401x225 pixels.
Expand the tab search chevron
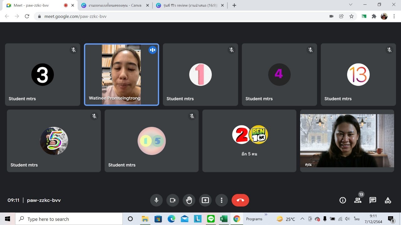[350, 5]
